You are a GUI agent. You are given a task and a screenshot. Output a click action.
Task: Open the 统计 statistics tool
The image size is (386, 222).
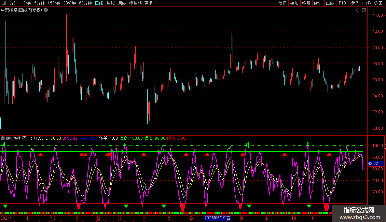point(318,3)
